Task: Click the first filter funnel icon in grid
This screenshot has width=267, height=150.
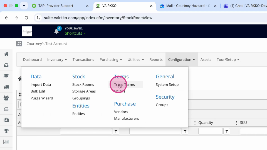Action: tap(116, 131)
